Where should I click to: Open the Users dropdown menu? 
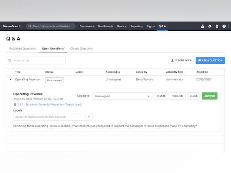[122, 26]
